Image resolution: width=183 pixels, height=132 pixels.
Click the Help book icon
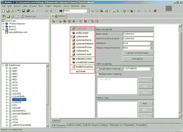(155, 11)
